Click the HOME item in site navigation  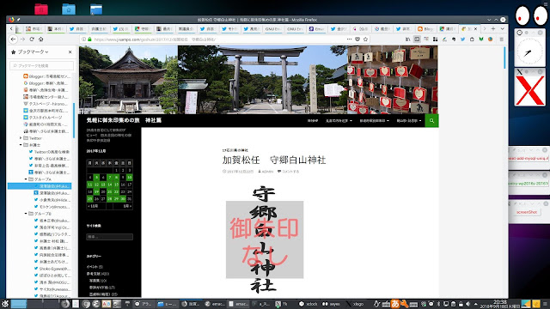coord(313,120)
